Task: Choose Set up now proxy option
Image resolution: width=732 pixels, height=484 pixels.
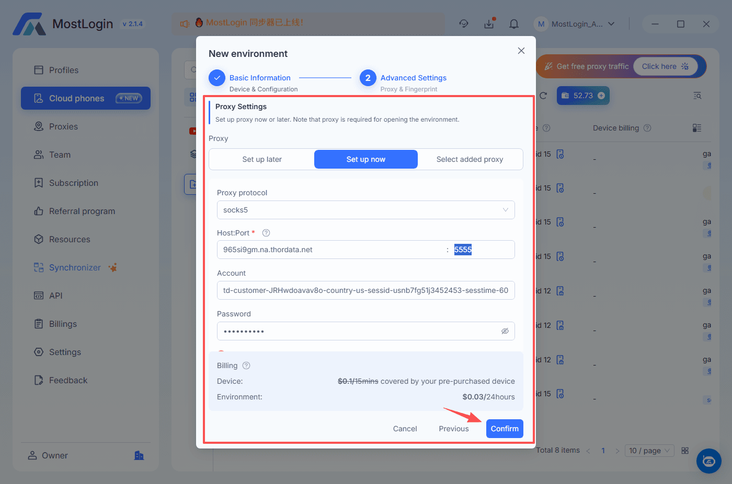Action: coord(366,159)
